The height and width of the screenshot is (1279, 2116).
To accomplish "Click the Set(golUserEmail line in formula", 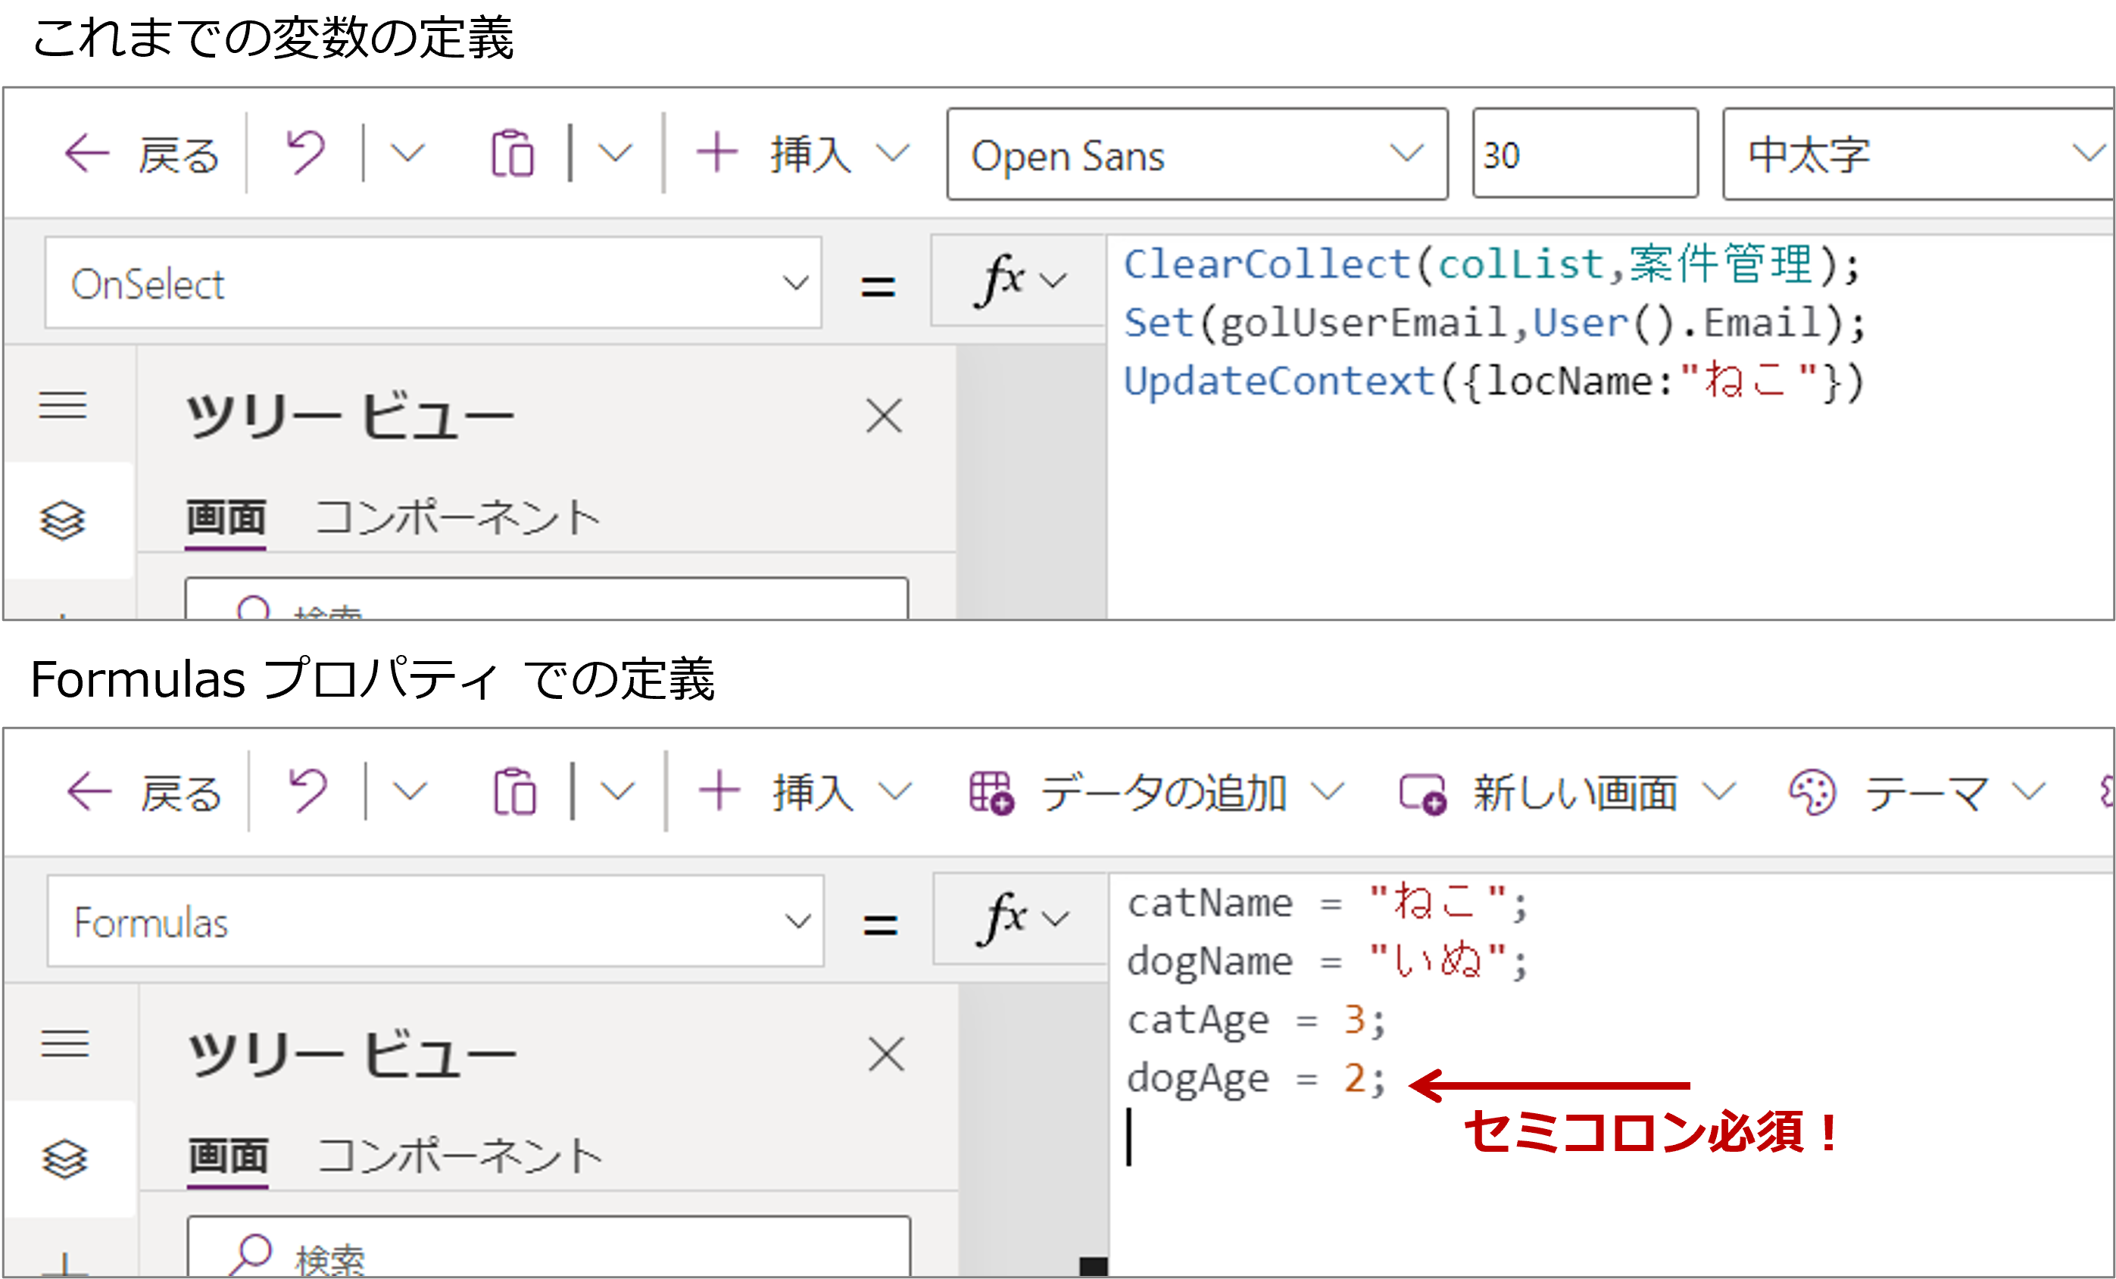I will click(x=1494, y=323).
